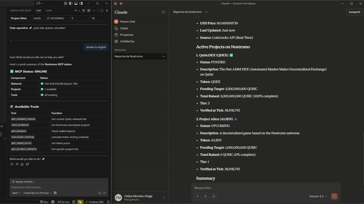The width and height of the screenshot is (364, 204).
Task: Open the Agent mode dropdown
Action: (x=16, y=193)
